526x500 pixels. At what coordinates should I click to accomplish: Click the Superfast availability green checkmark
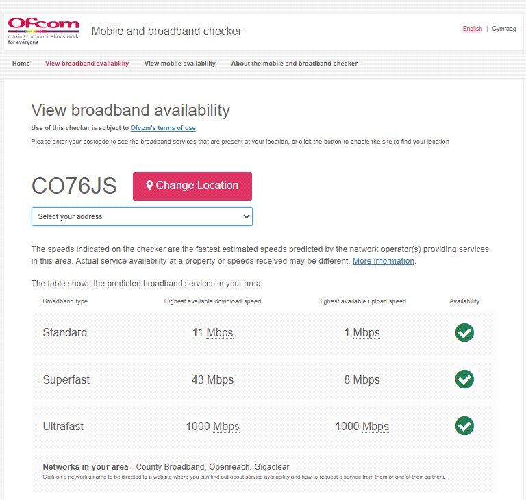464,379
